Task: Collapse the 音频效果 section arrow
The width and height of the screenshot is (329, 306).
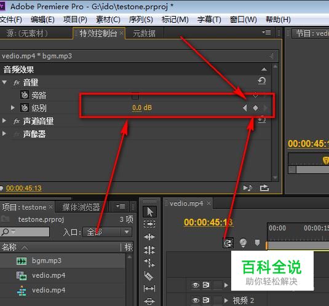Action: coord(264,69)
